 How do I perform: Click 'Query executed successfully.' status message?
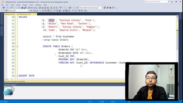click(x=15, y=81)
